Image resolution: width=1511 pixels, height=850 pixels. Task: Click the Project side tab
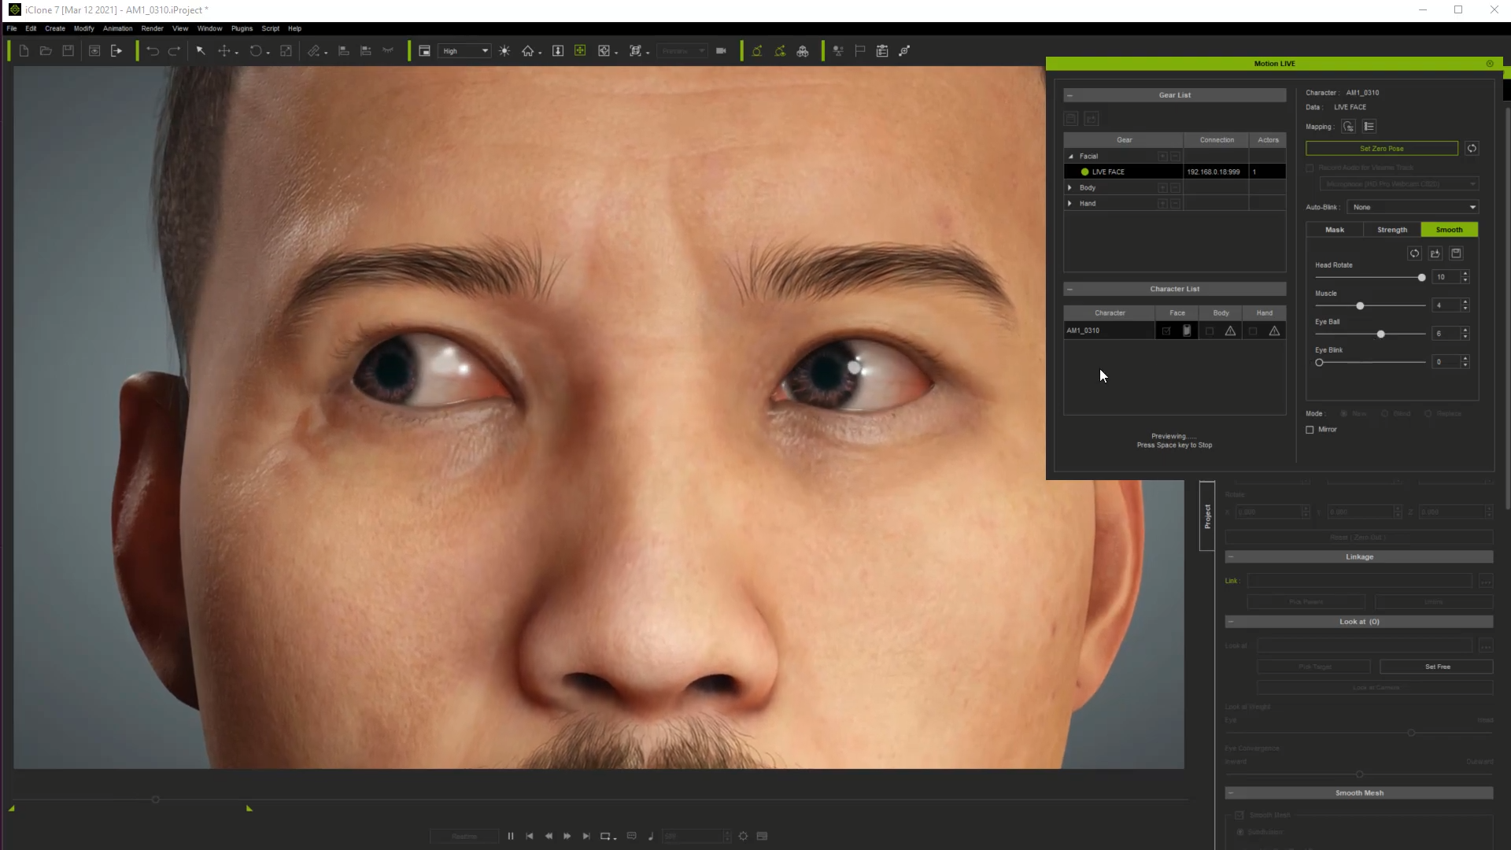point(1207,516)
